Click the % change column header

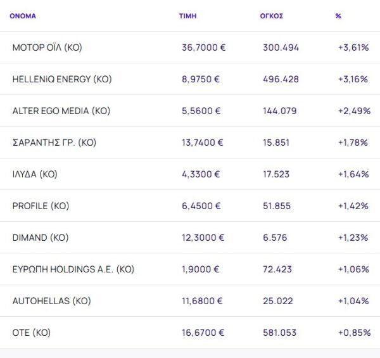338,16
